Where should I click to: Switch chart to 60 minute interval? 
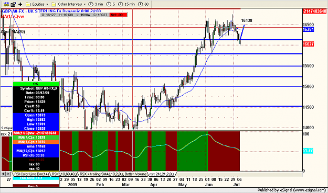tap(143, 4)
